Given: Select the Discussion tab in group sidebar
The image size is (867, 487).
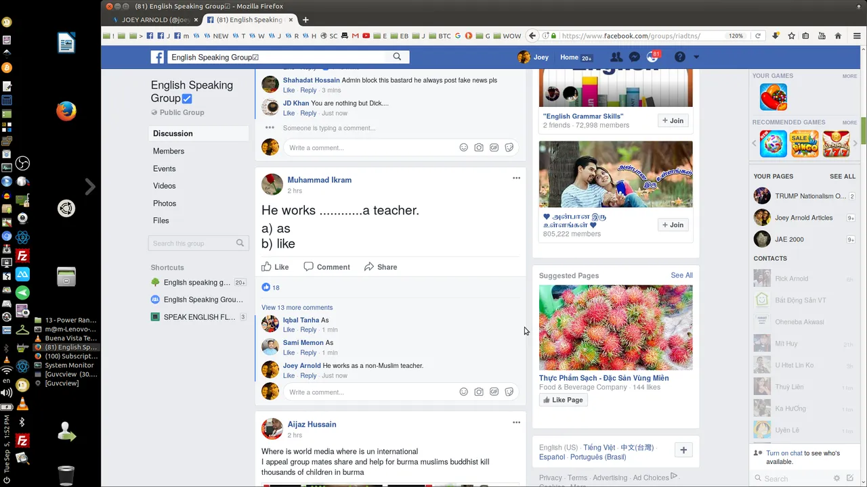Looking at the screenshot, I should click(x=198, y=134).
